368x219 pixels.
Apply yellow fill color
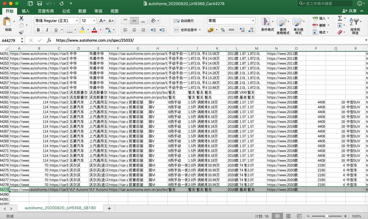pyautogui.click(x=82, y=30)
